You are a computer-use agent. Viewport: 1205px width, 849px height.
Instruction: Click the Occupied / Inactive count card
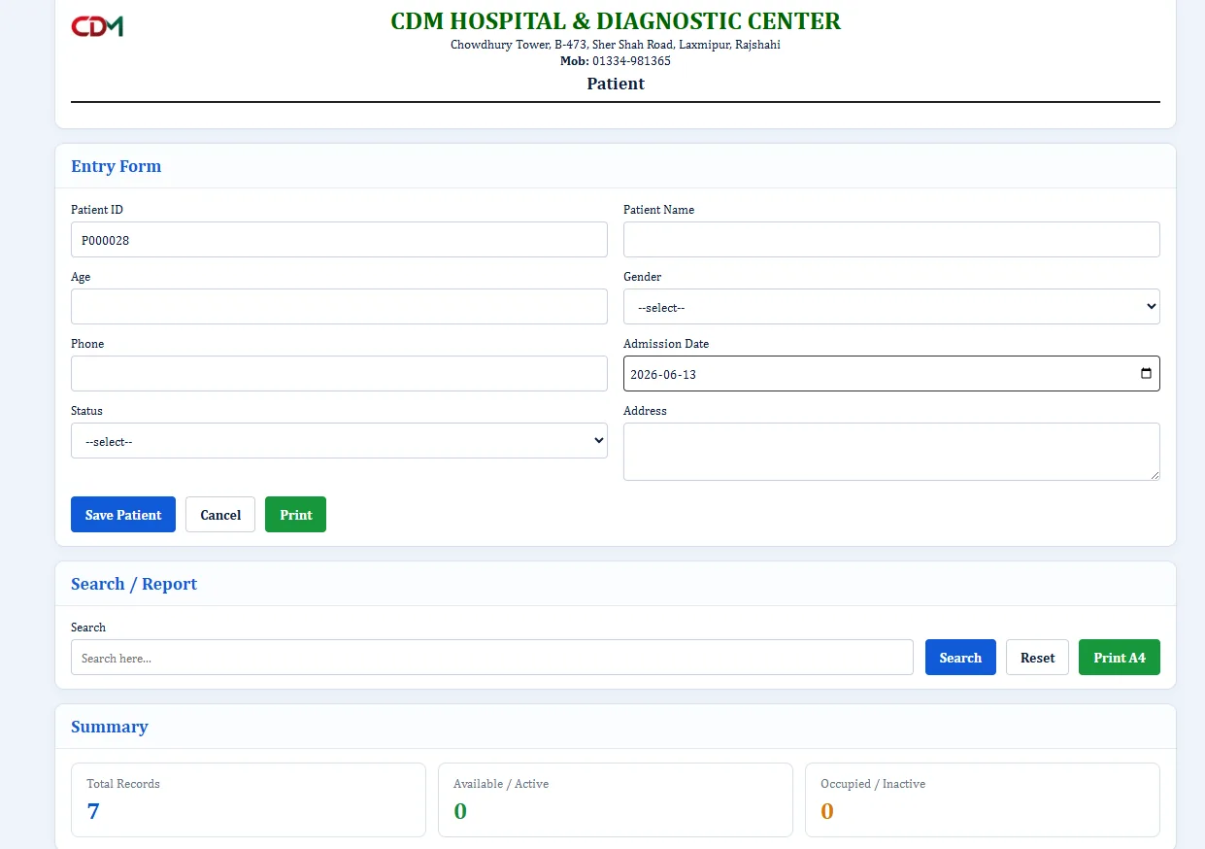tap(983, 799)
